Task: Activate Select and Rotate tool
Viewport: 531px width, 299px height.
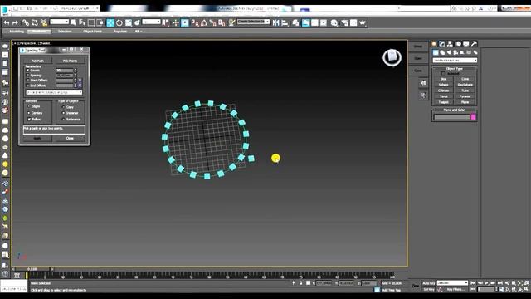Action: click(x=119, y=22)
